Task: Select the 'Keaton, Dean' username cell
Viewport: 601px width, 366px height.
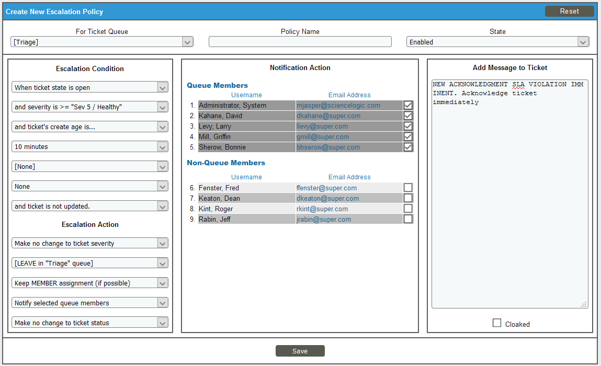Action: [247, 199]
